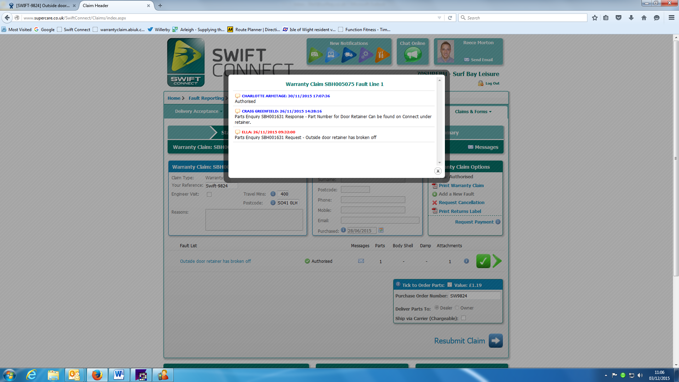This screenshot has height=382, width=679.
Task: Click the green tick fault button
Action: coord(483,261)
